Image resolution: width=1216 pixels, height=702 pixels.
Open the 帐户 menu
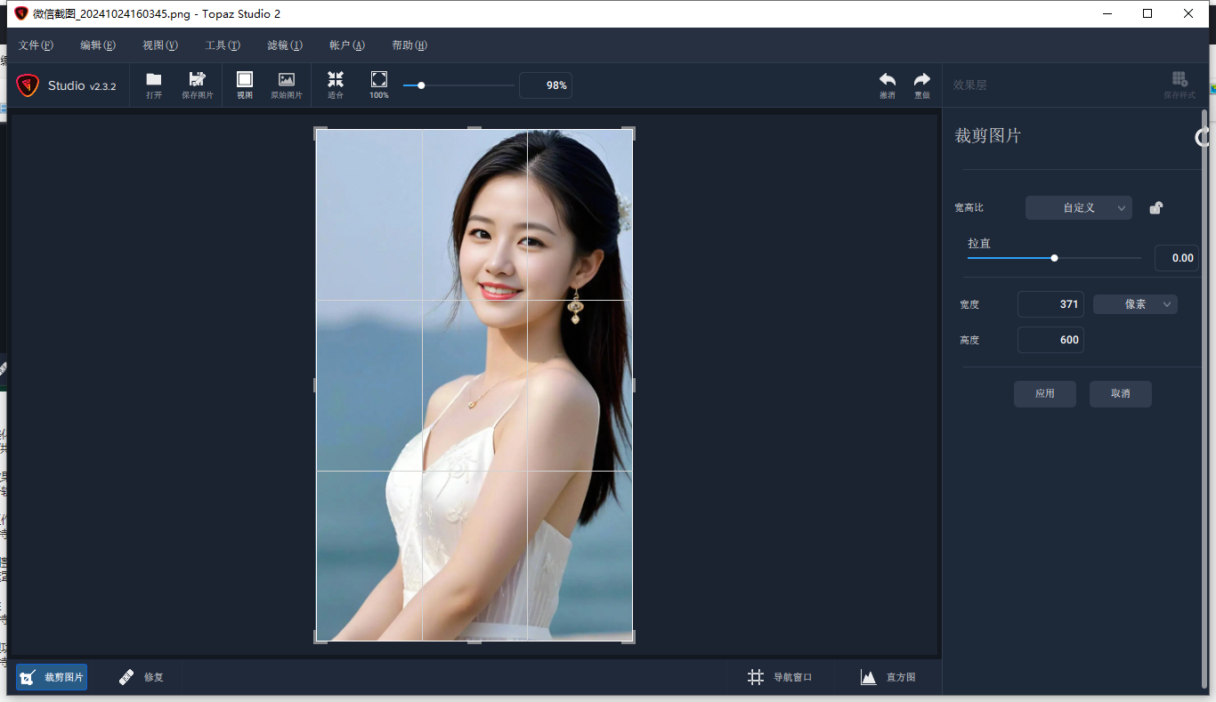click(x=347, y=45)
